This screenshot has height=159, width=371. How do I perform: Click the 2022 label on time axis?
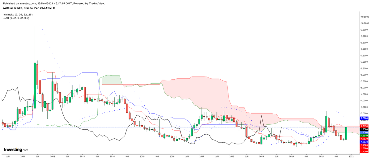coord(351,157)
